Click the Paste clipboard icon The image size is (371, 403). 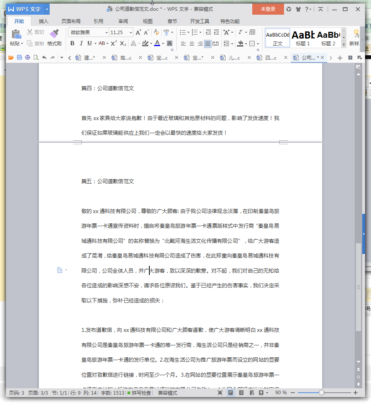16,34
